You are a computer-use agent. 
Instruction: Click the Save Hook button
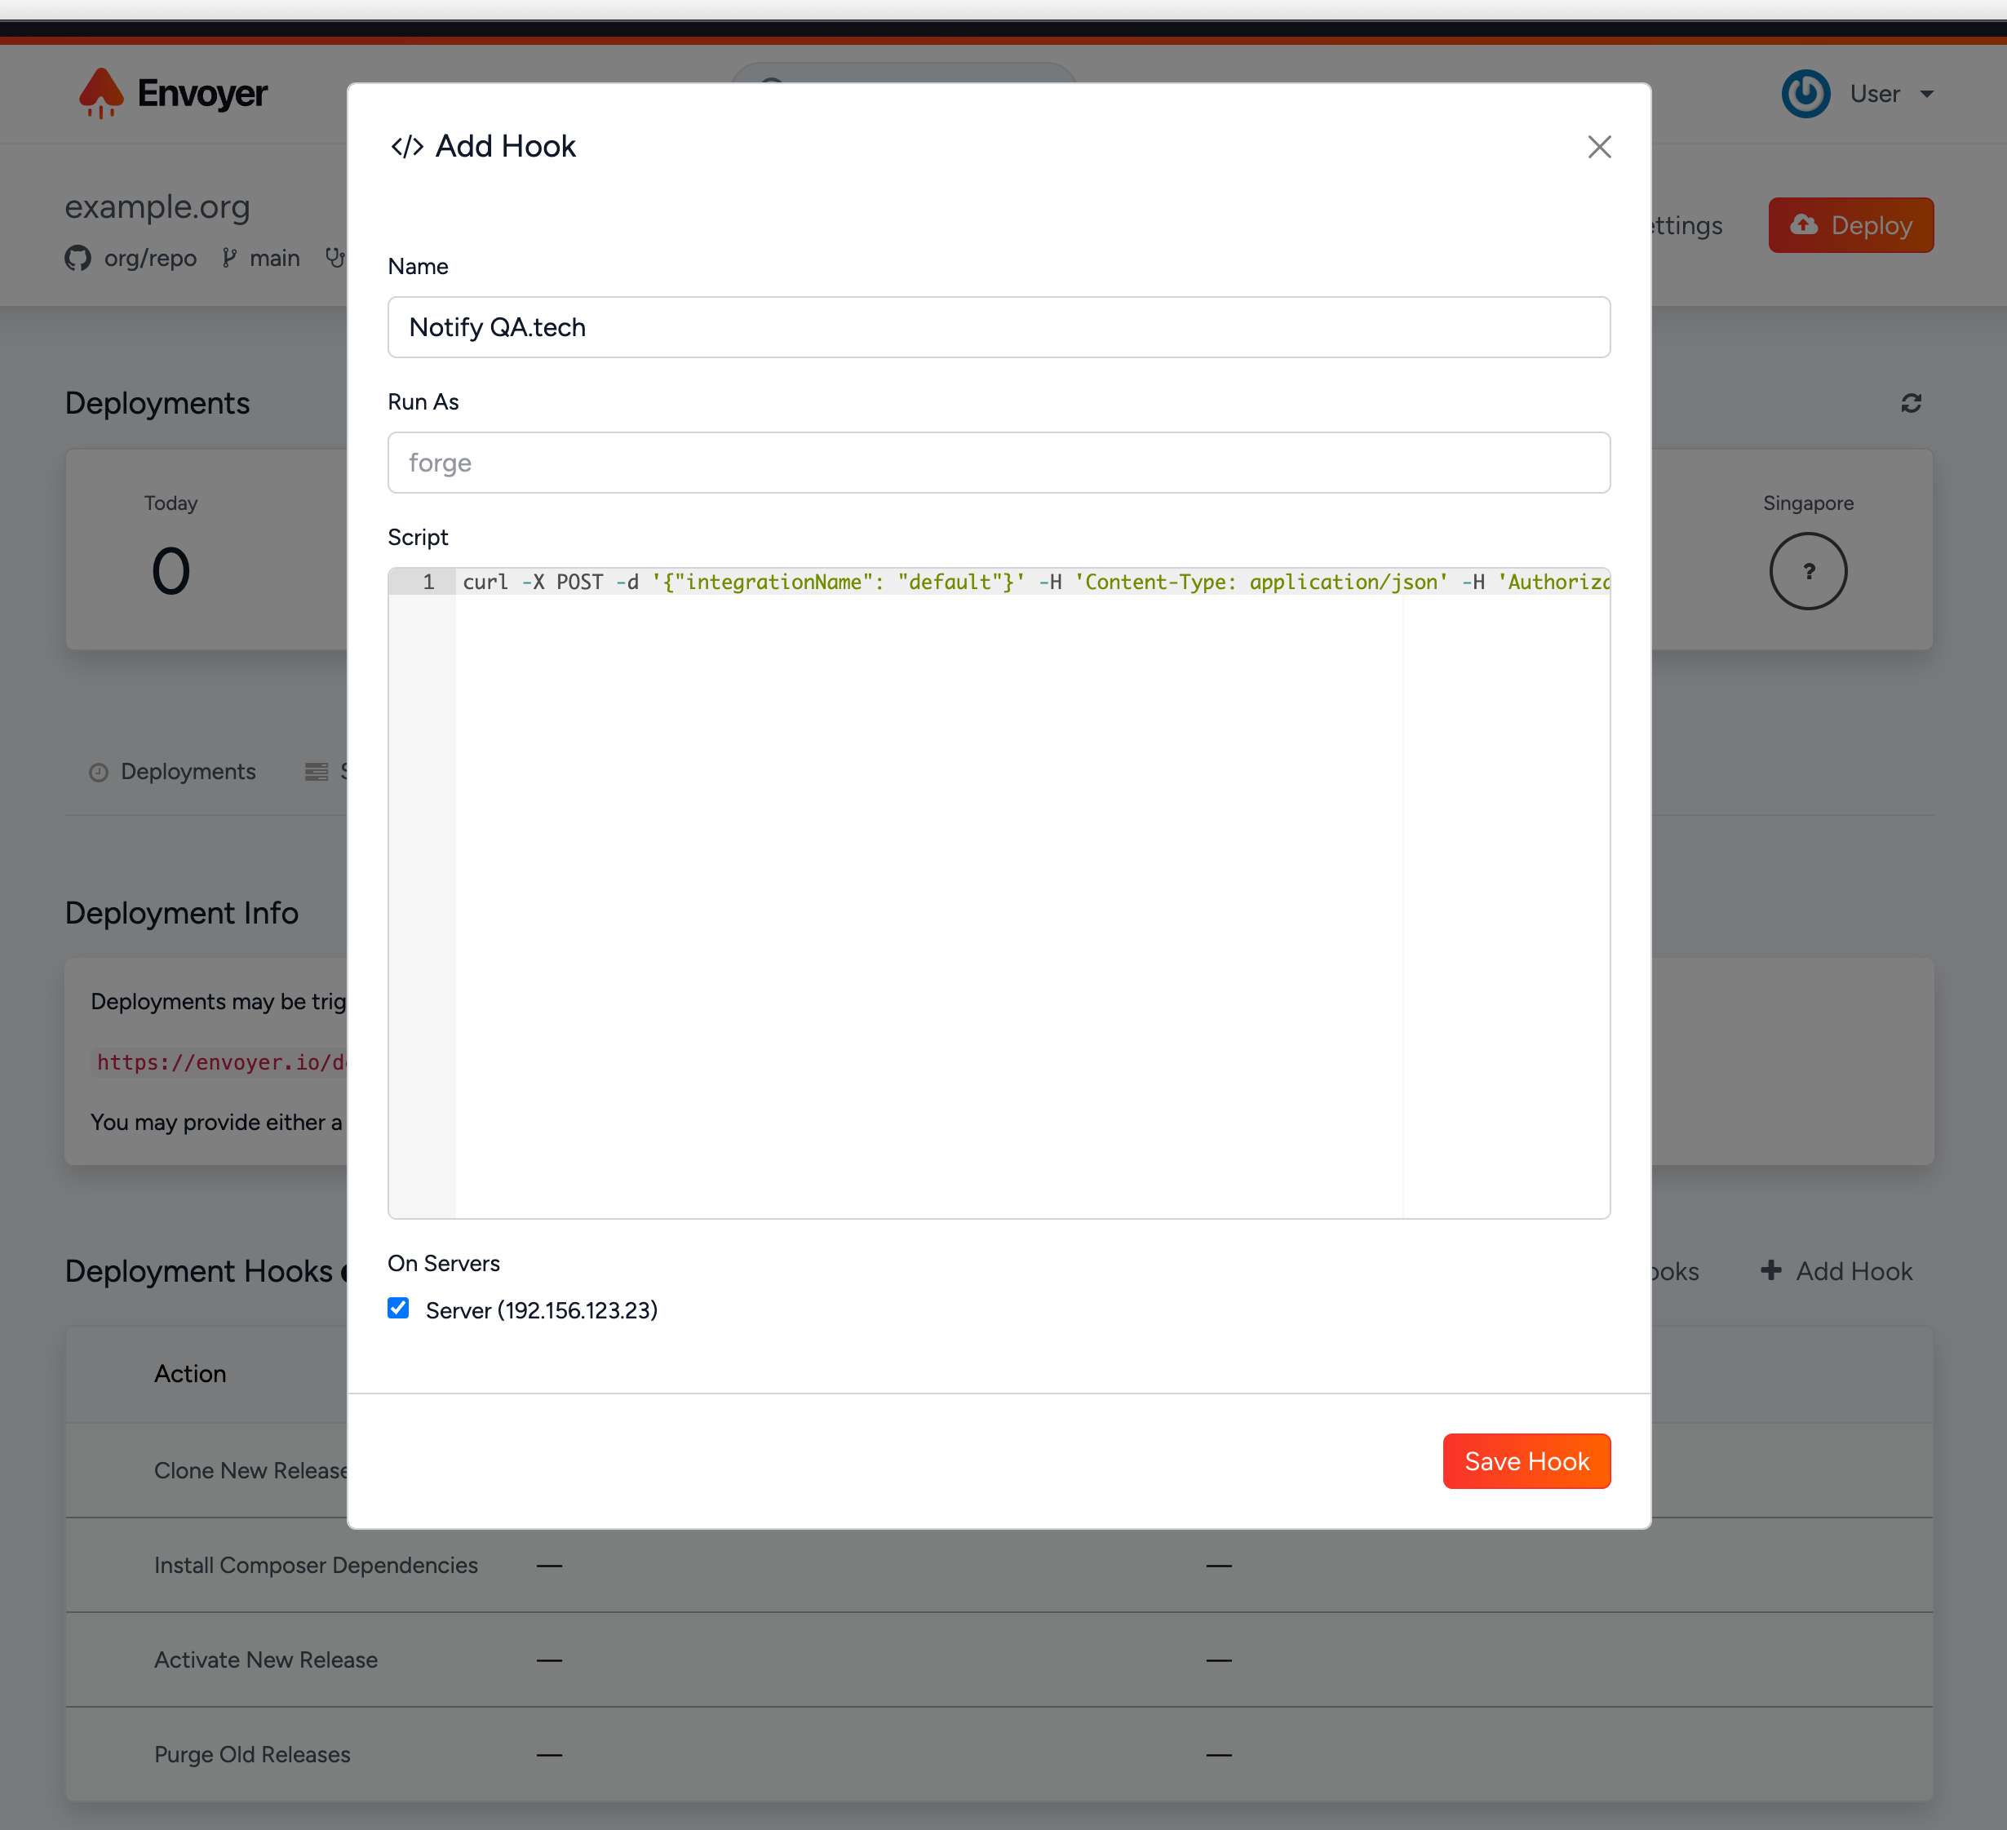1526,1460
